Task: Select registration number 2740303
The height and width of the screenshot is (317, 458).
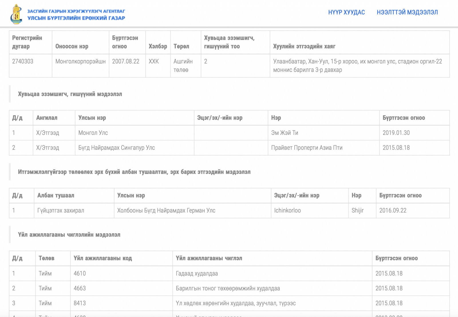Action: 23,61
